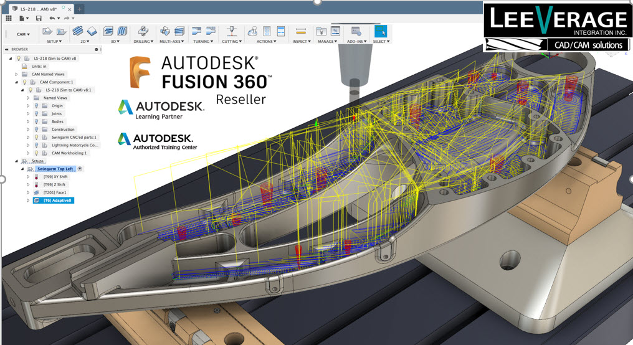Viewport: 633px width, 345px height.
Task: Expand the CAM Named Views node
Action: tap(17, 74)
